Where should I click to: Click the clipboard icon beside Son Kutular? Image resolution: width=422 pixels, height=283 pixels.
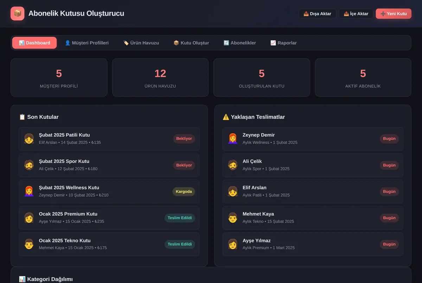22,117
